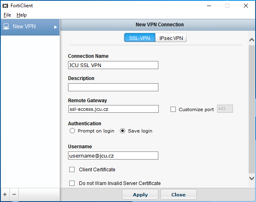Click the Connection Name label
Image resolution: width=256 pixels, height=202 pixels.
[x=88, y=56]
